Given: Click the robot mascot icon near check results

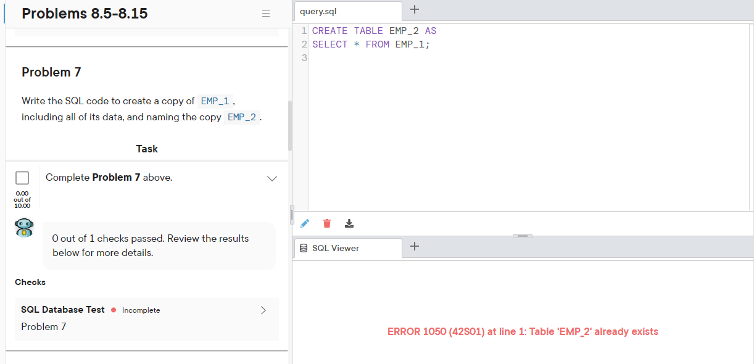Looking at the screenshot, I should (23, 228).
